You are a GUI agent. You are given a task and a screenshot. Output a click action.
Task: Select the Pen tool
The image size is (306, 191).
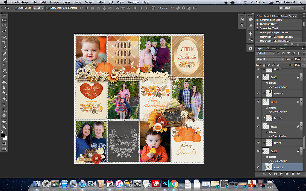[x=4, y=99]
